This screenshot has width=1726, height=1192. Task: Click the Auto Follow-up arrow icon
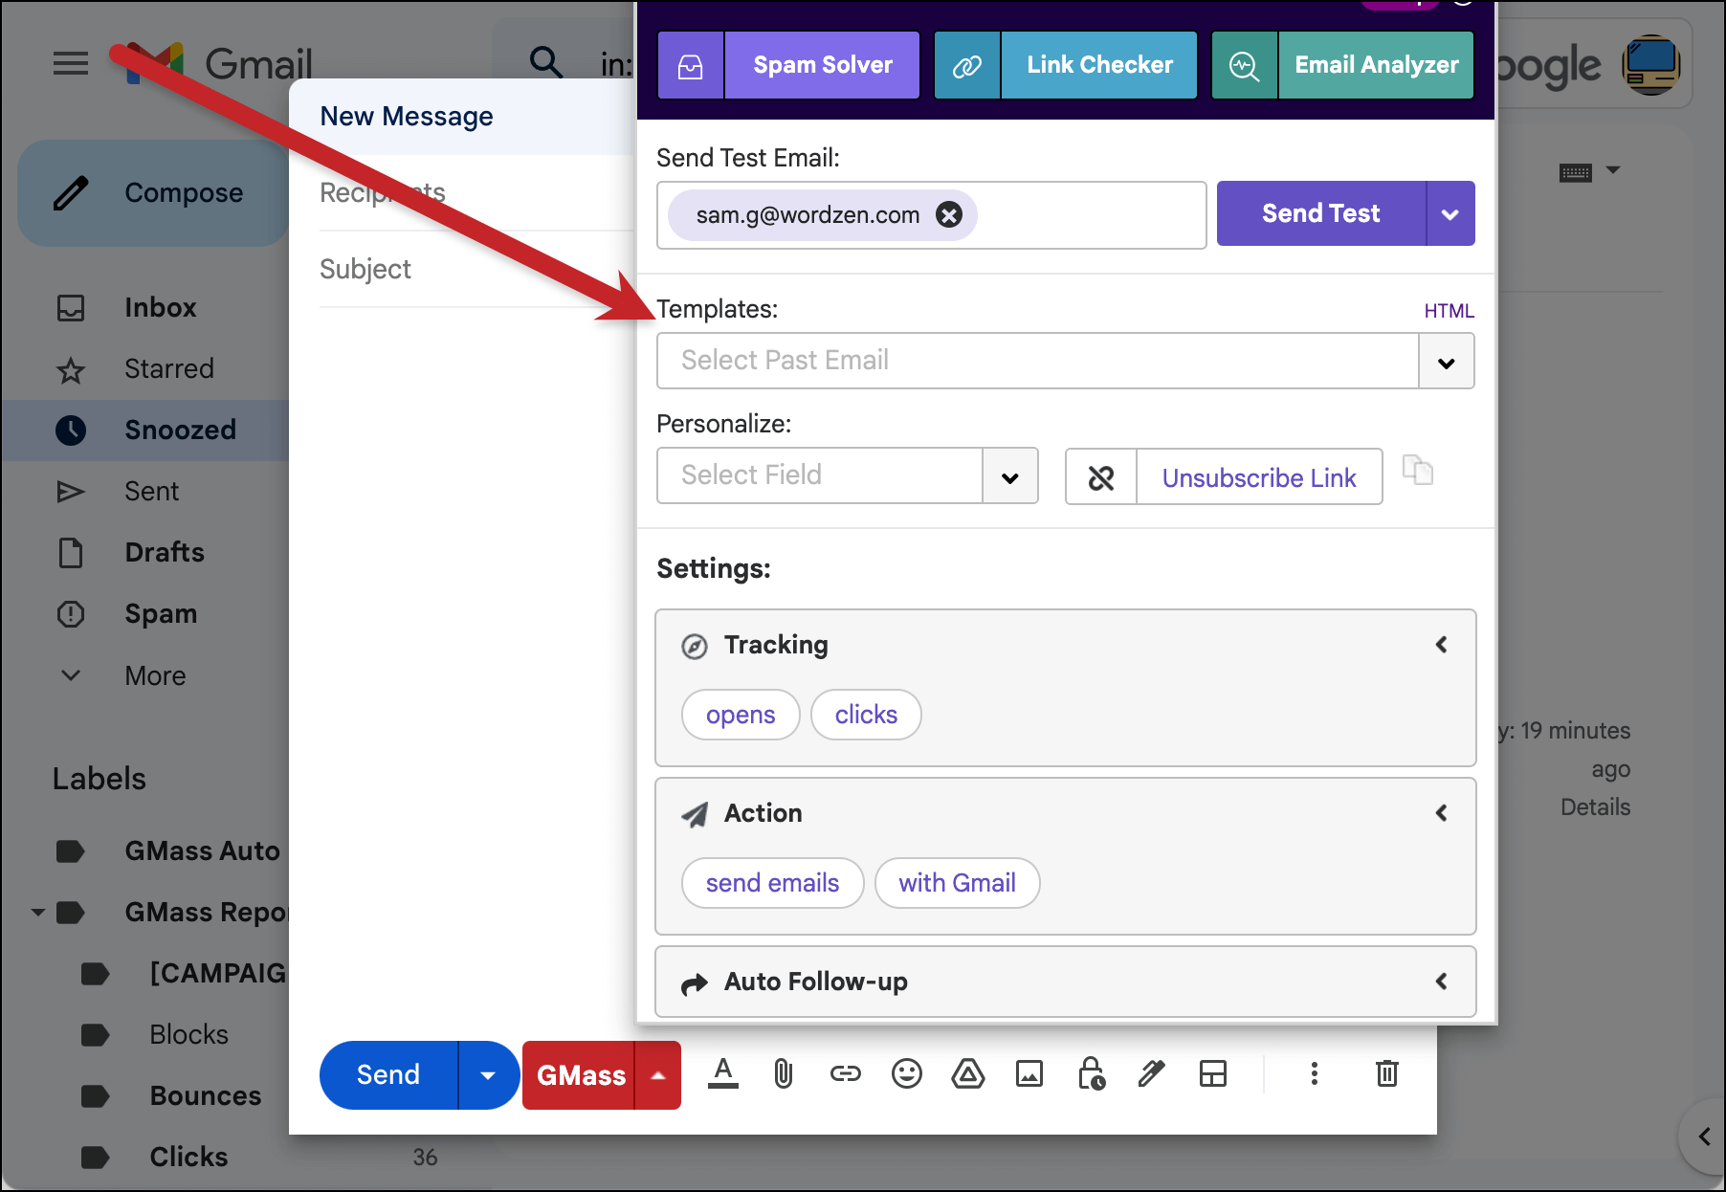695,983
